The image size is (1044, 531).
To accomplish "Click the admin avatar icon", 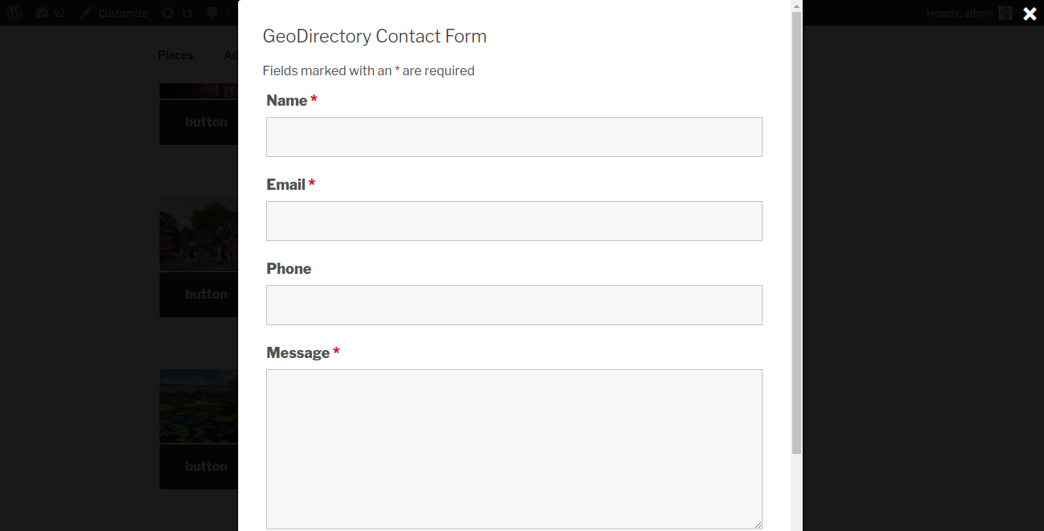I will tap(1006, 13).
